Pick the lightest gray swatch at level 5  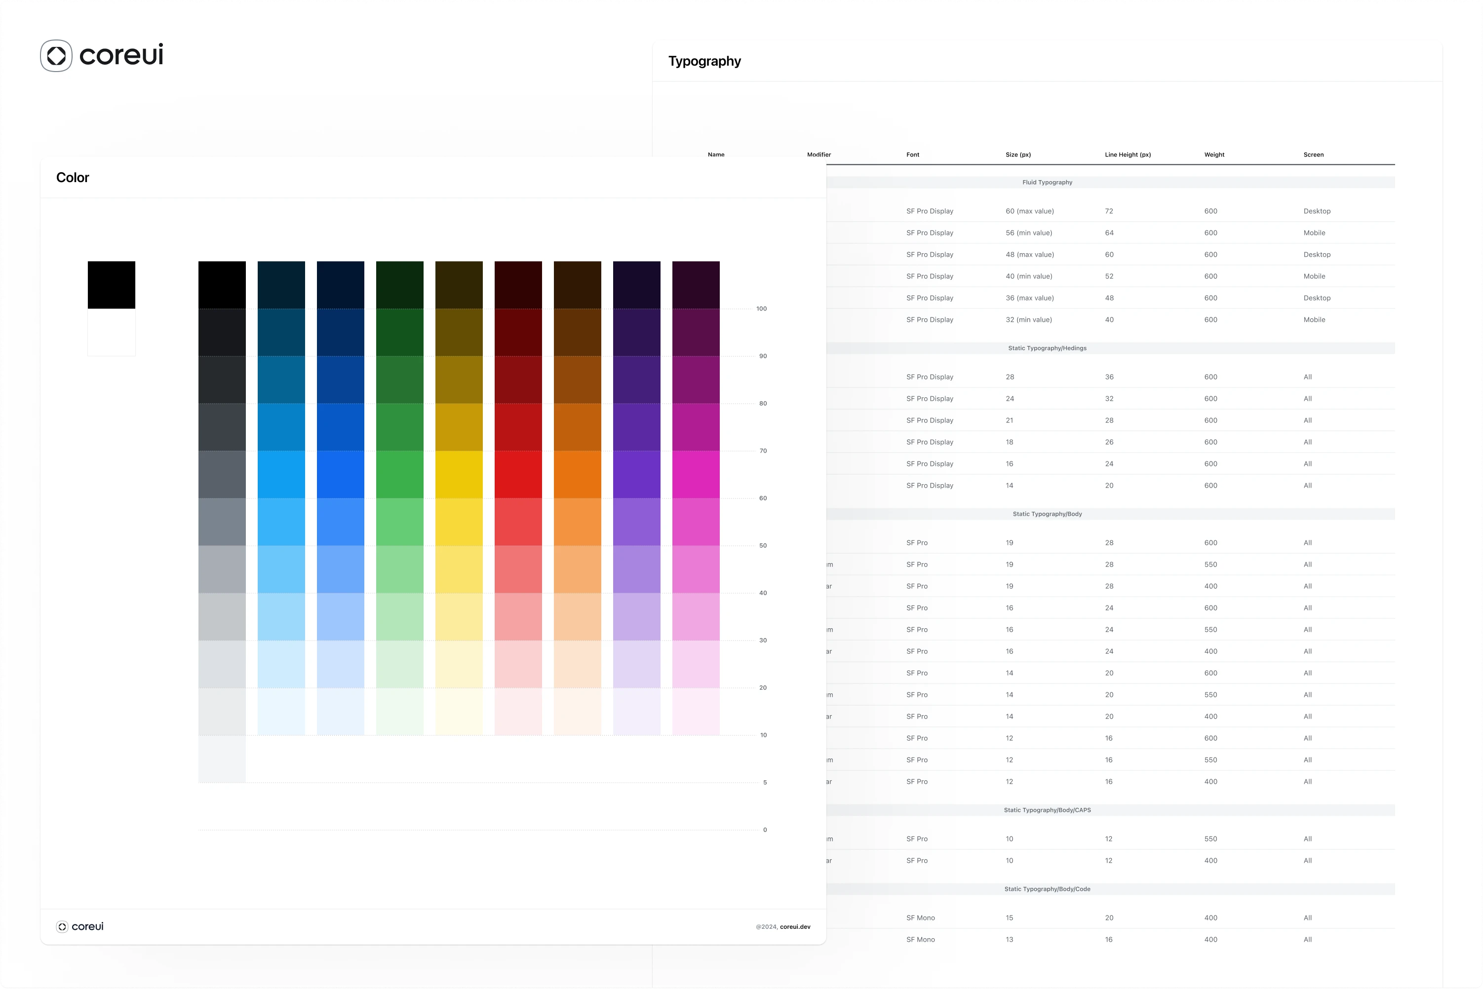click(222, 759)
